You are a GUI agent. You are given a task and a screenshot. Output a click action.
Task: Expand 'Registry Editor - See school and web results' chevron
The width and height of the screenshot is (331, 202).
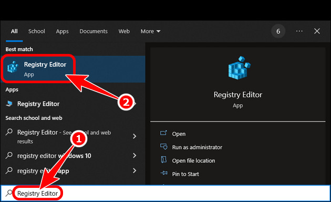tap(135, 137)
